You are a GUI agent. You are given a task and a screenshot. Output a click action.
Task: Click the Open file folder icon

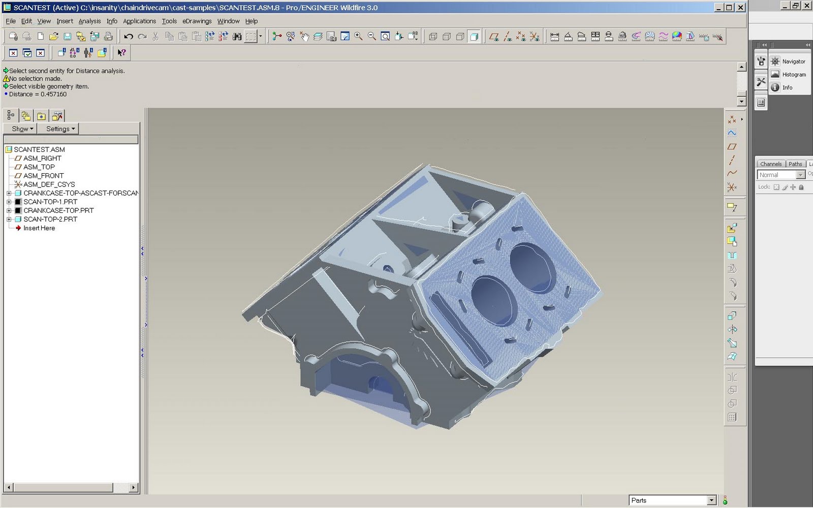(x=54, y=37)
